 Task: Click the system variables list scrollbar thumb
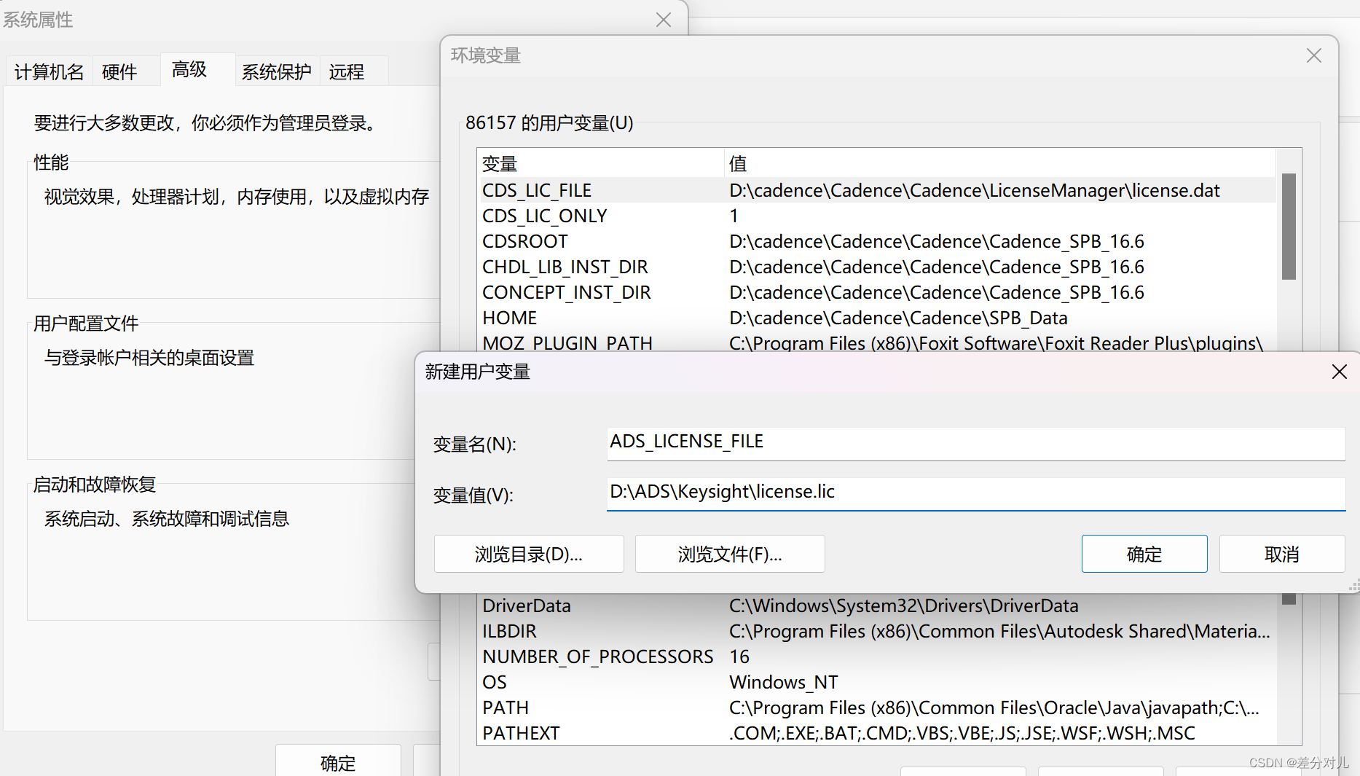pyautogui.click(x=1289, y=599)
